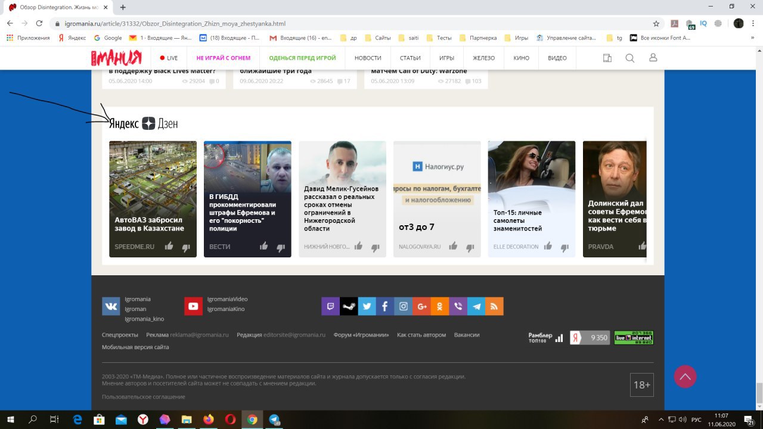The height and width of the screenshot is (429, 763).
Task: Open the Twitter icon in footer
Action: [x=367, y=306]
